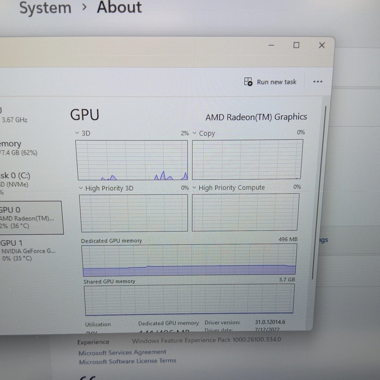Click the Dedicated GPU memory stat label
Viewport: 380px width, 380px height.
[x=168, y=323]
